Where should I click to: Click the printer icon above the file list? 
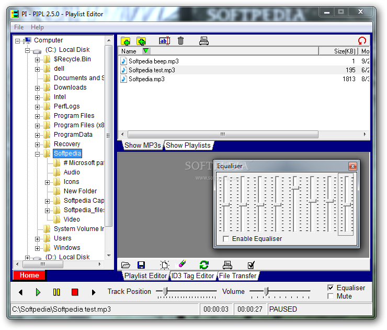click(x=204, y=41)
